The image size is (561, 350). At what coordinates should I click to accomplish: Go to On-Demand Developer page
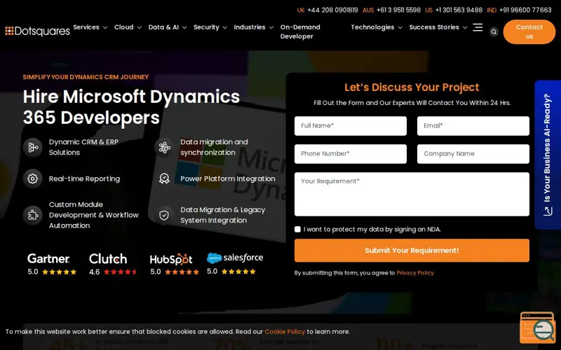[300, 31]
